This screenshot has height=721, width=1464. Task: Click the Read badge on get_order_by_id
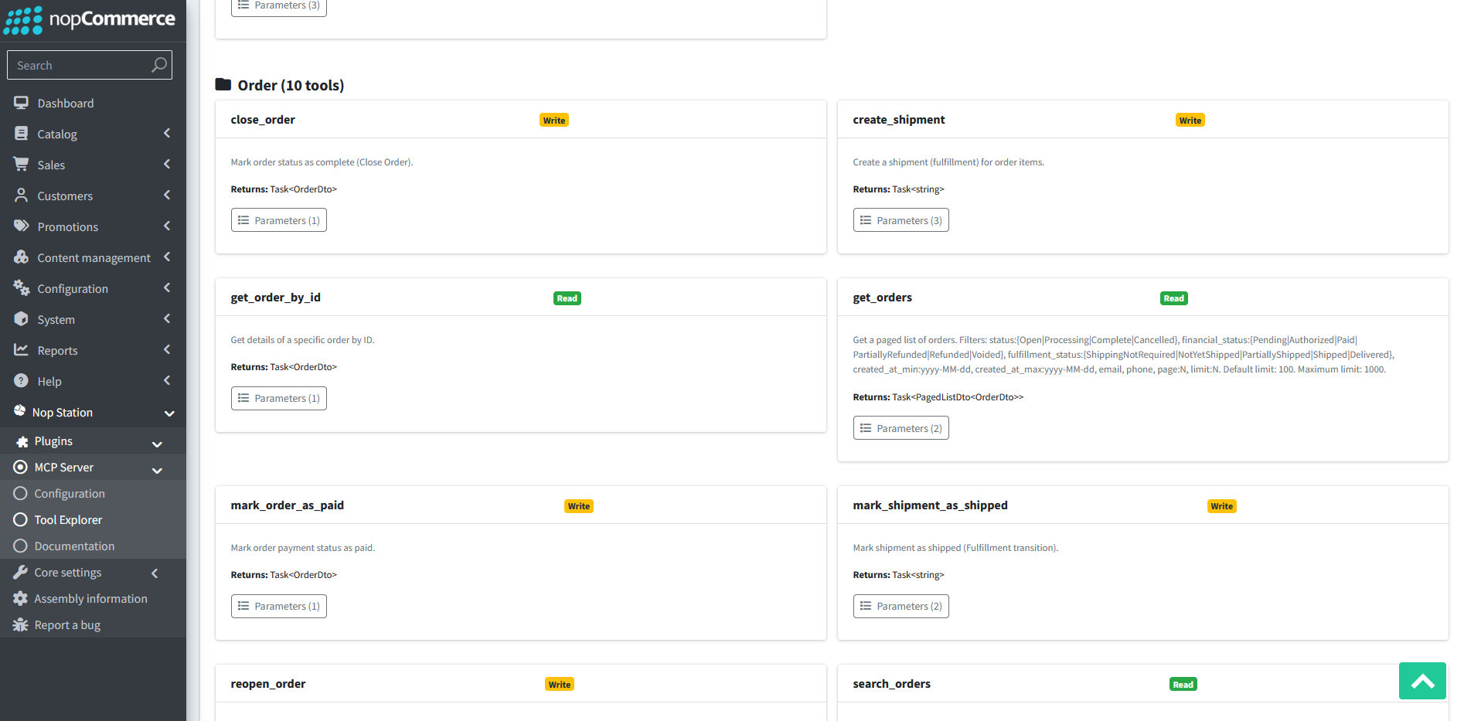pos(567,298)
